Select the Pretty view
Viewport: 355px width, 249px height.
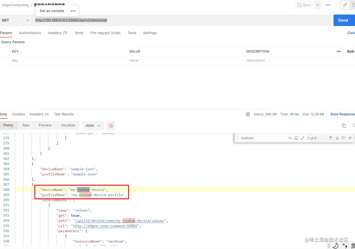tap(8, 125)
